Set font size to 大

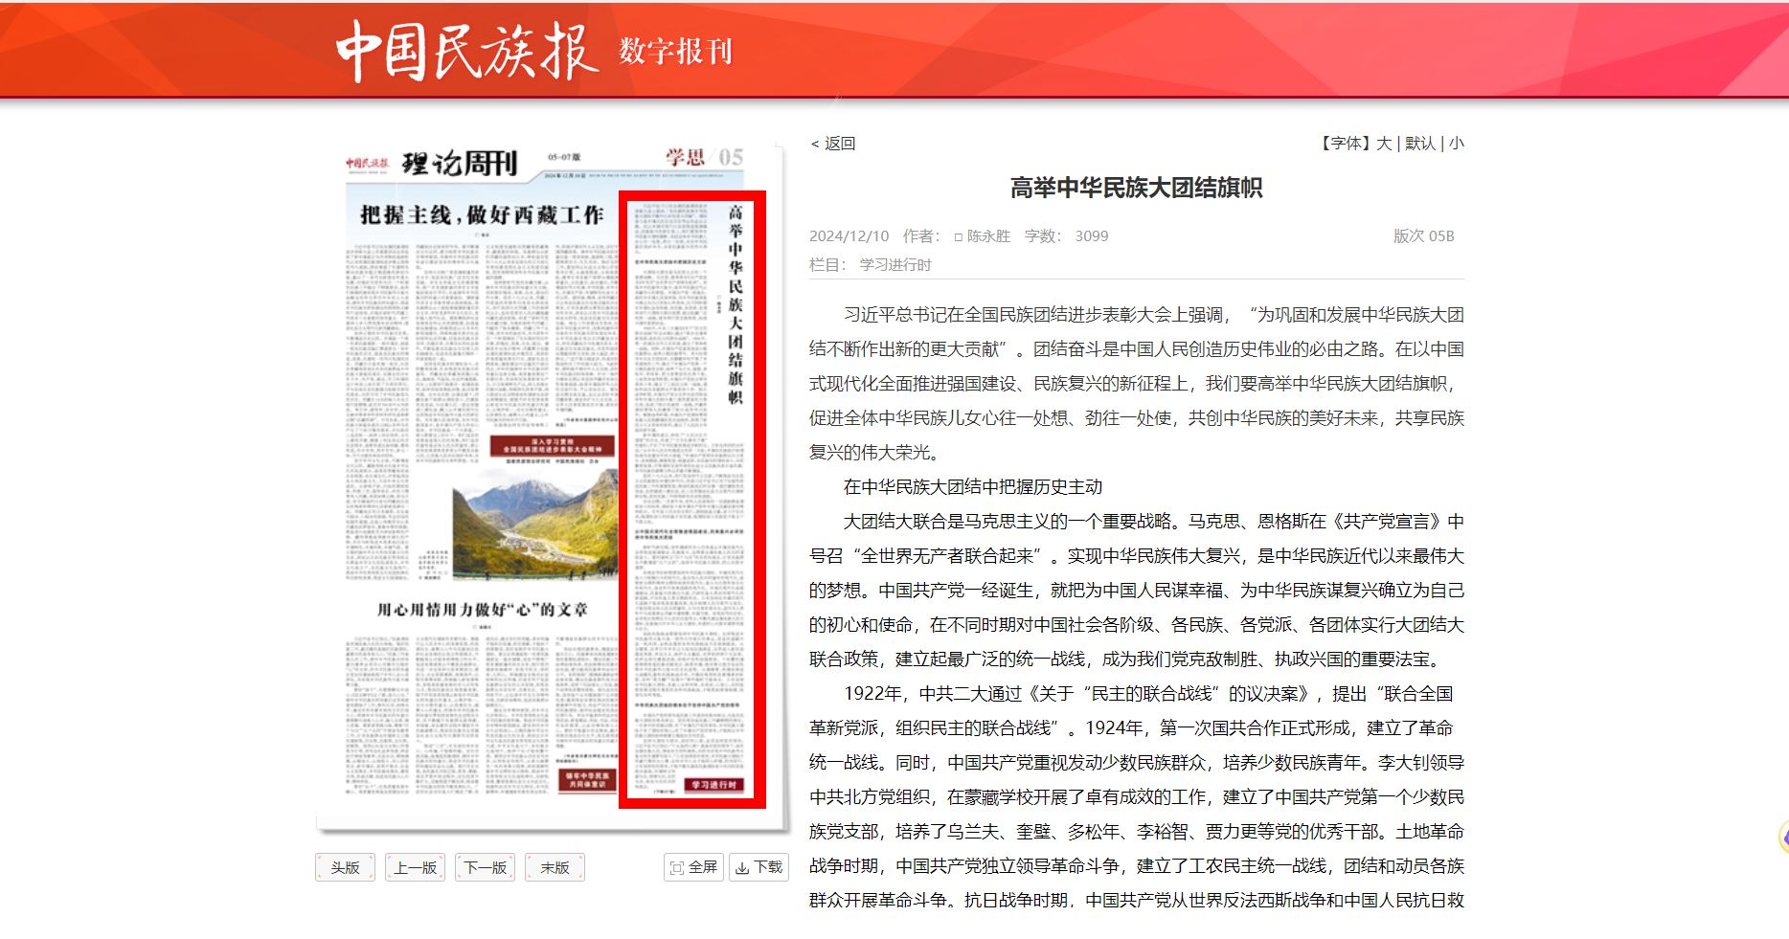(x=1384, y=144)
